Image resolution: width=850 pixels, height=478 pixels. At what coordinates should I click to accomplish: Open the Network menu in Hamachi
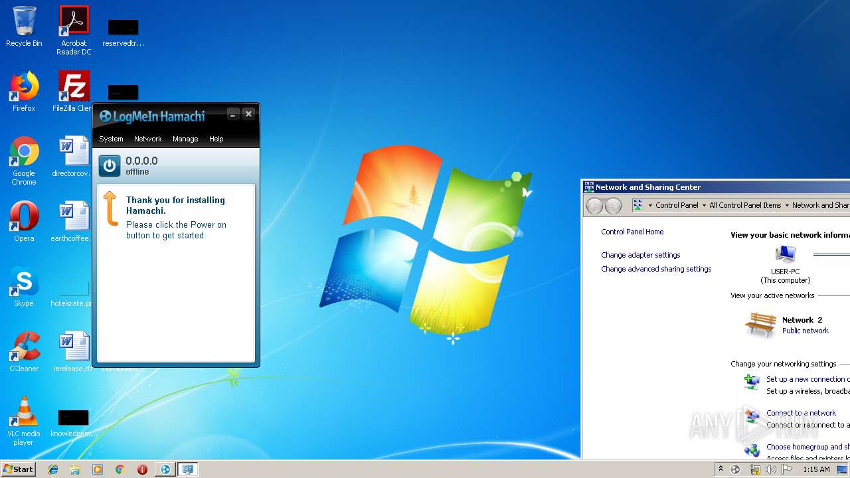pyautogui.click(x=147, y=139)
